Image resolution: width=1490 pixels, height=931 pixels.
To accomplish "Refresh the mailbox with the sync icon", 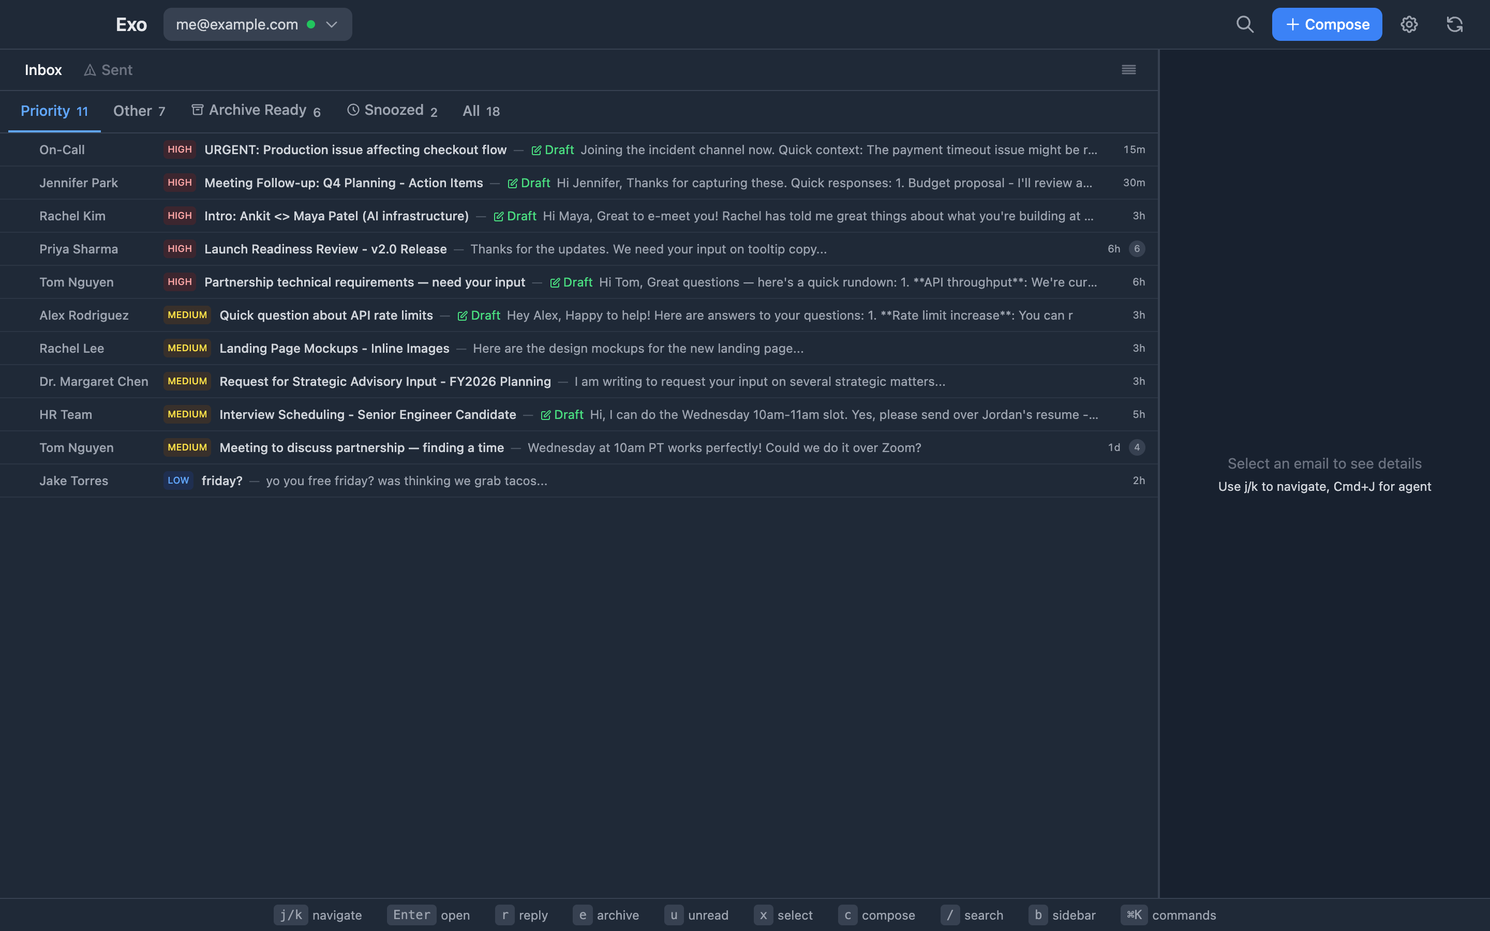I will pyautogui.click(x=1455, y=24).
